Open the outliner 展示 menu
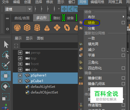The image size is (130, 110). 18,38
